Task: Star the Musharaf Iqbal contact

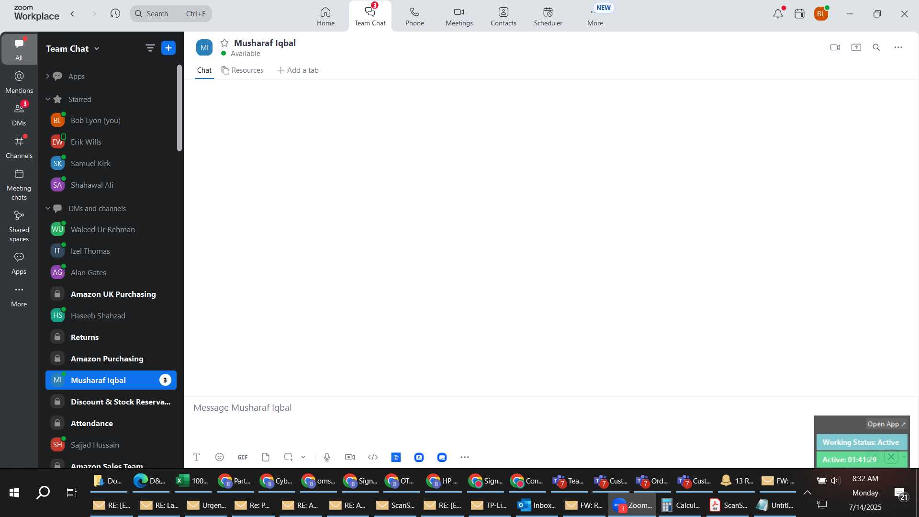Action: 224,43
